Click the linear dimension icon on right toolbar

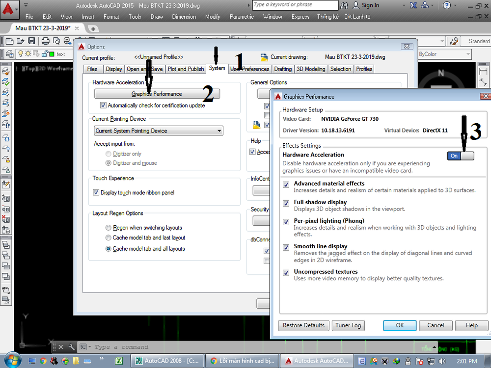pos(483,71)
